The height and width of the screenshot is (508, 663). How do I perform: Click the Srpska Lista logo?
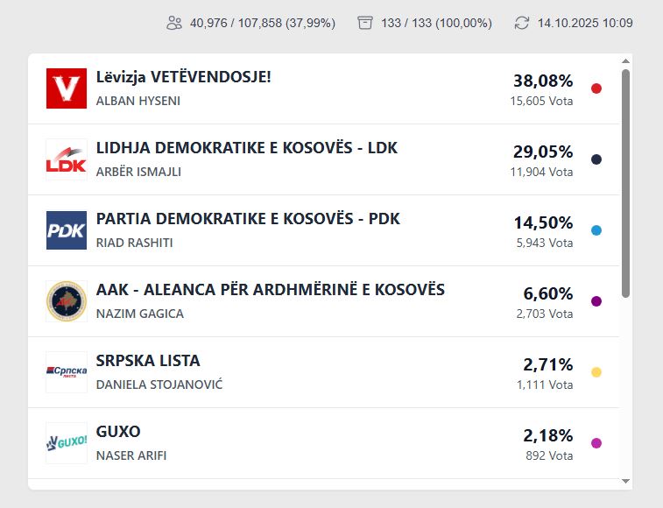point(67,372)
